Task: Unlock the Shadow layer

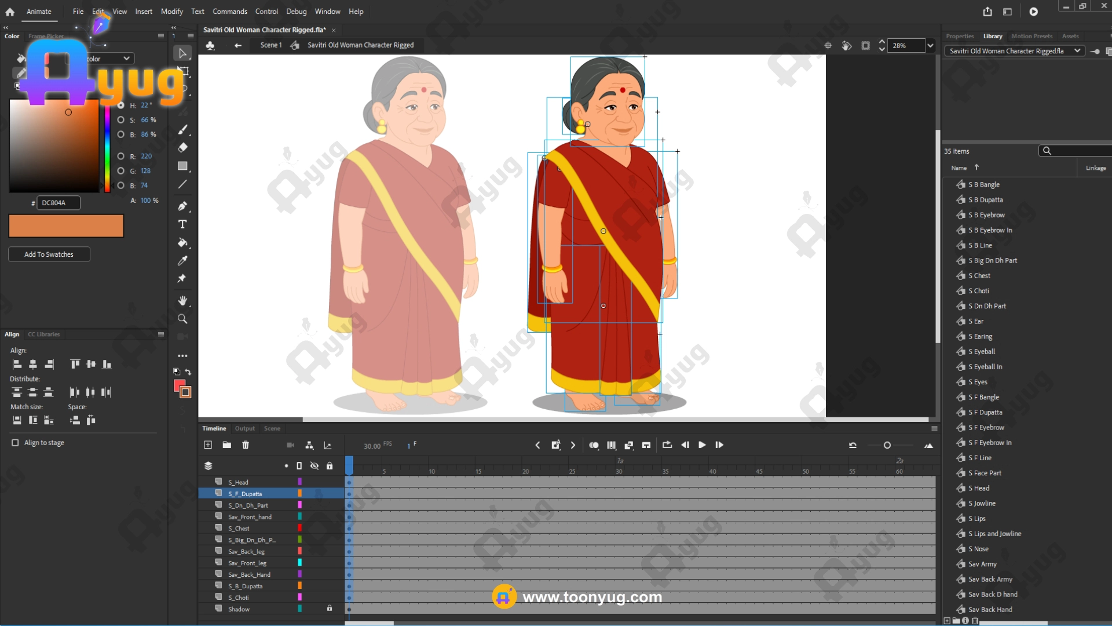Action: (x=330, y=609)
